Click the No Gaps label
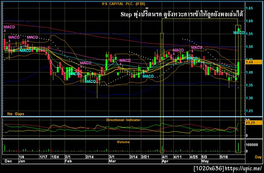The image size is (264, 173). tap(16, 114)
